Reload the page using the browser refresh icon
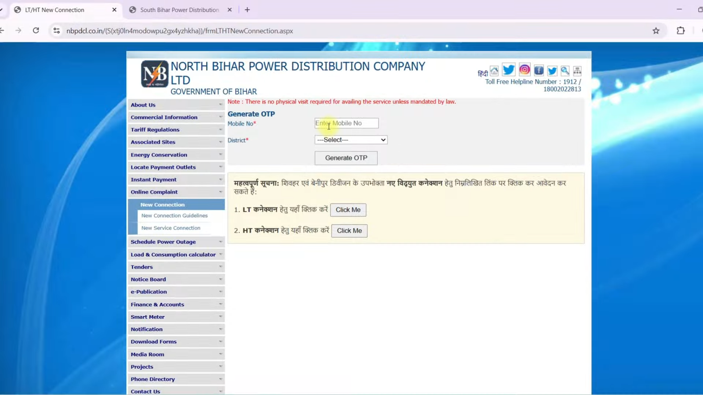The height and width of the screenshot is (395, 703). pos(36,30)
